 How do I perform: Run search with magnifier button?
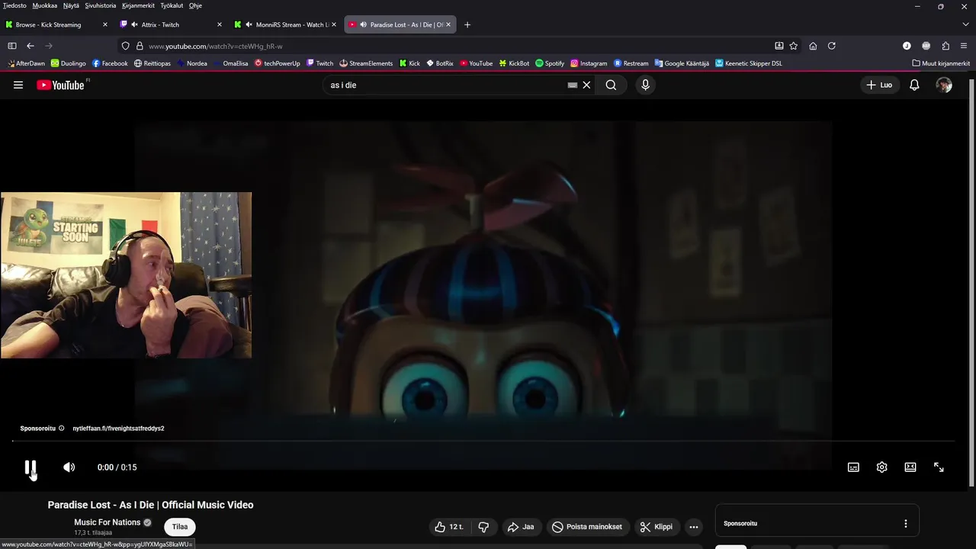pyautogui.click(x=611, y=85)
